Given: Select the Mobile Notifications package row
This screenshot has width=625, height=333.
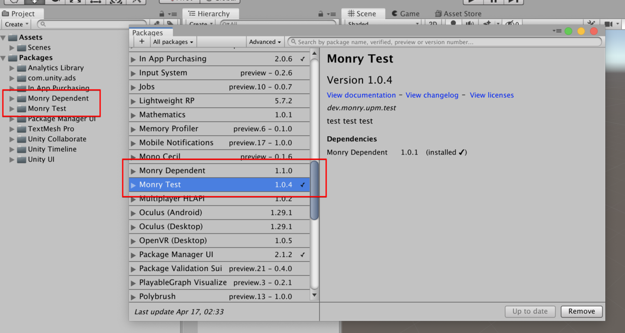Looking at the screenshot, I should point(219,143).
